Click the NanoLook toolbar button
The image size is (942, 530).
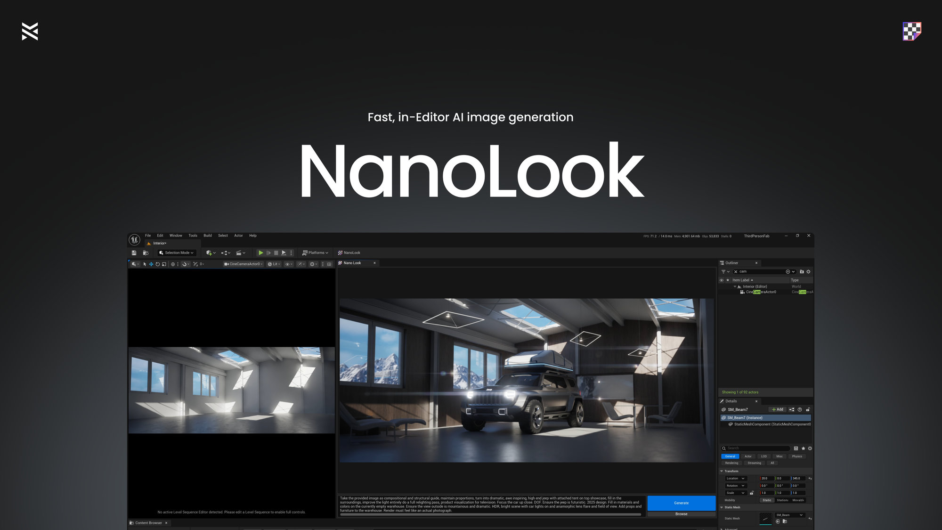click(349, 253)
